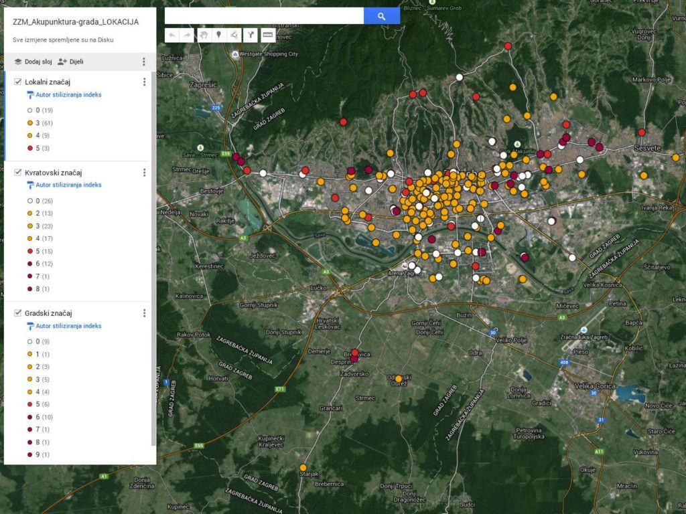
Task: Click paint roller icon under Gradski značaj
Action: (x=30, y=327)
